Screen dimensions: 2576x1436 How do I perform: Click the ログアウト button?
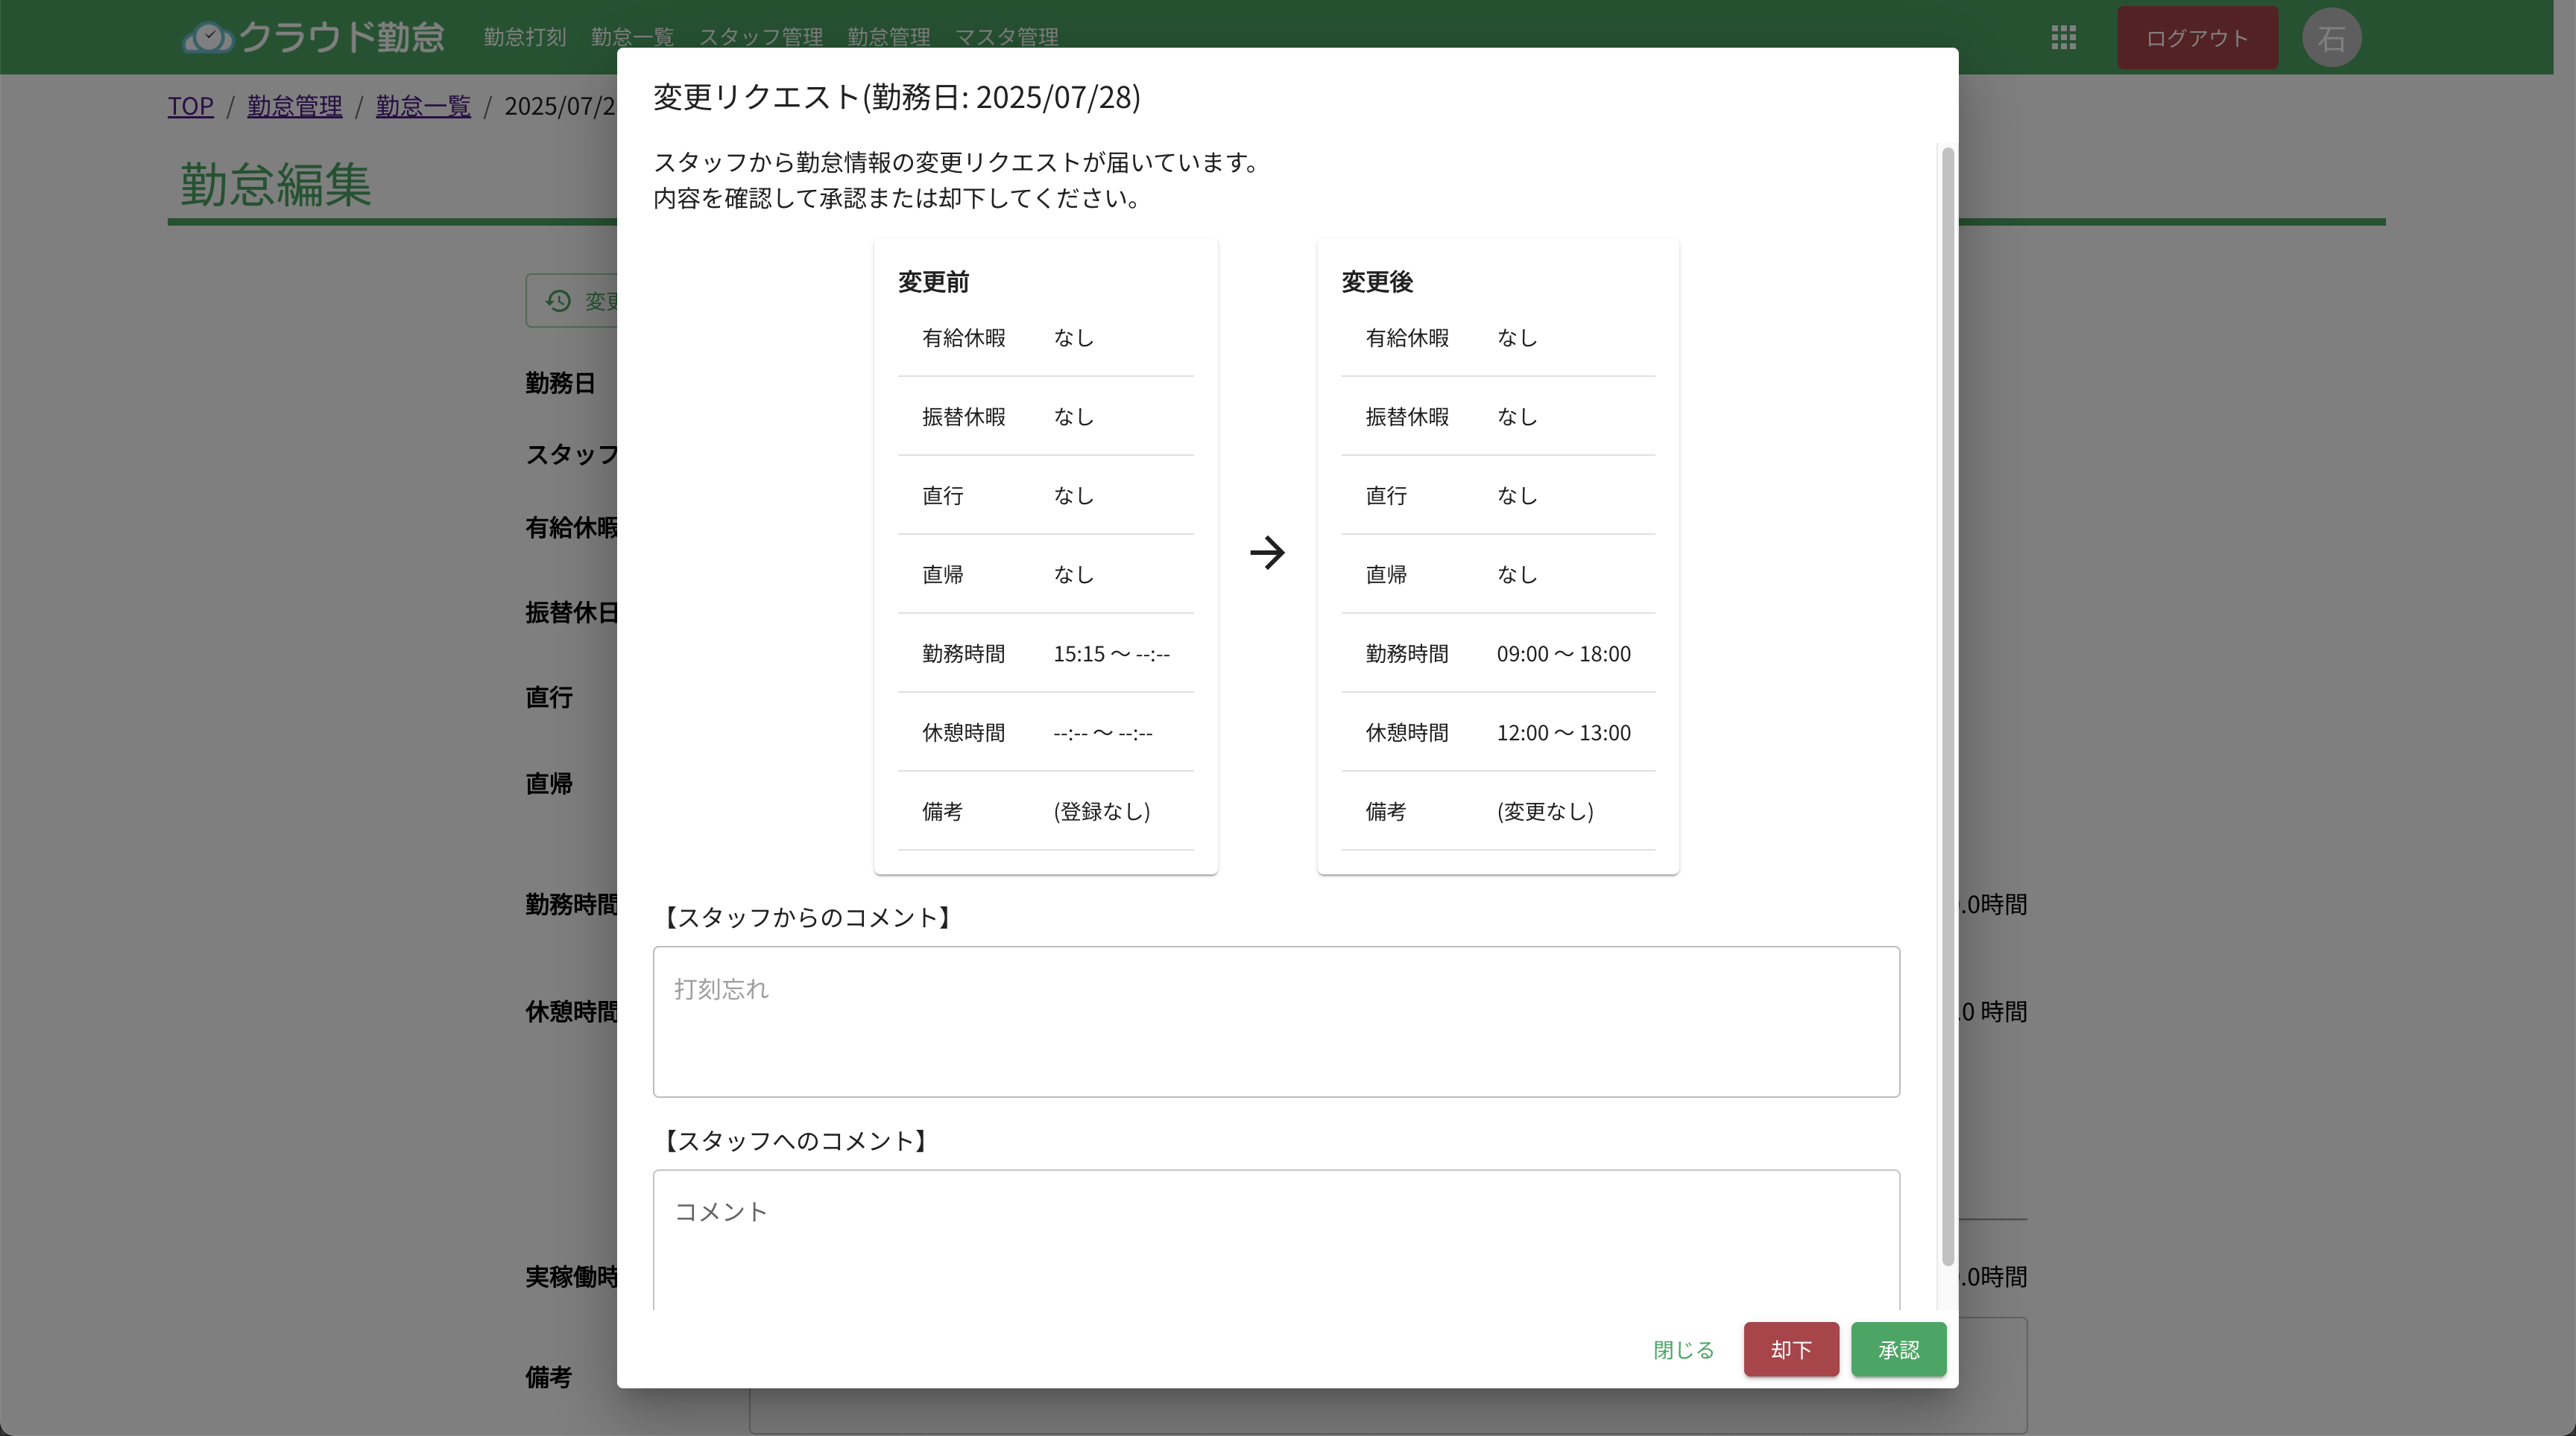coord(2197,37)
